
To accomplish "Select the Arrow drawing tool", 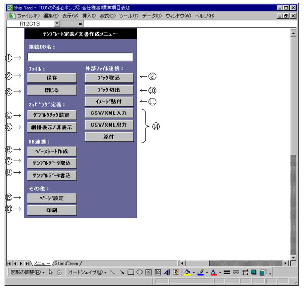I will coord(121,272).
